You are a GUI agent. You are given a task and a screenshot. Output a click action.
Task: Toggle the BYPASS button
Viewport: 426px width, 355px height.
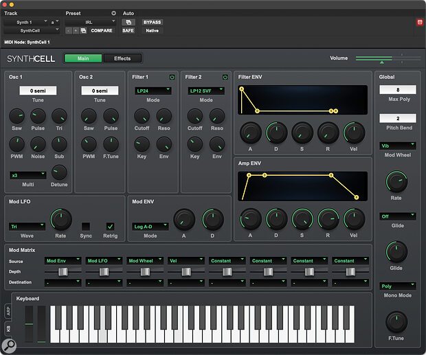click(152, 22)
